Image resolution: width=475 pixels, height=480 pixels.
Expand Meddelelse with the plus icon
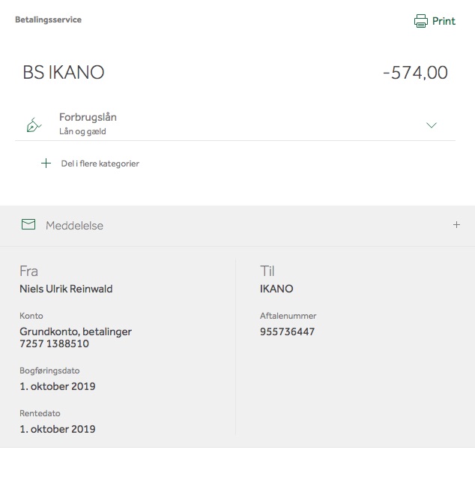point(456,225)
